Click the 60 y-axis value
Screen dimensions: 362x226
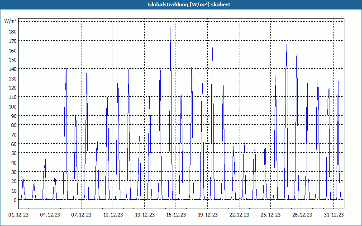[14, 144]
